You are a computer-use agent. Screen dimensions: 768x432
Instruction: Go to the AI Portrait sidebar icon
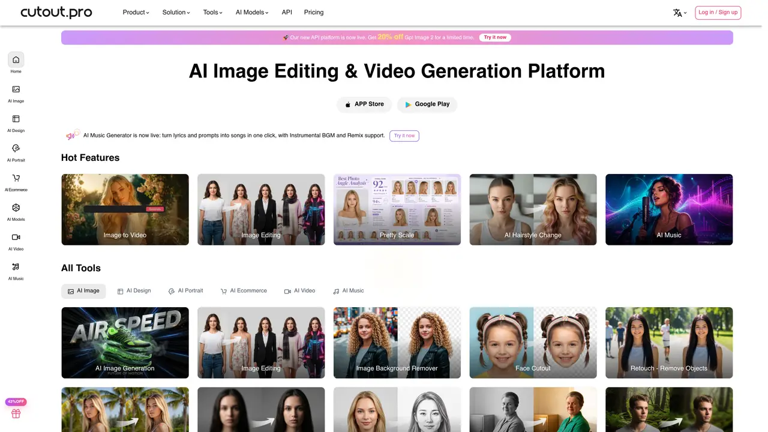[16, 148]
